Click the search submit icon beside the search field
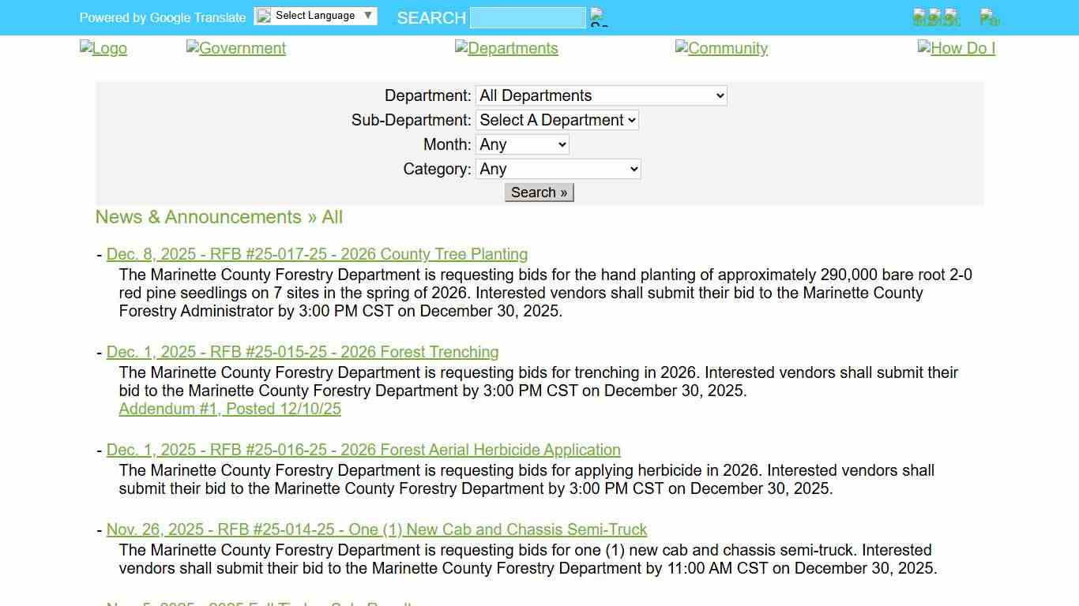The height and width of the screenshot is (606, 1079). (599, 17)
